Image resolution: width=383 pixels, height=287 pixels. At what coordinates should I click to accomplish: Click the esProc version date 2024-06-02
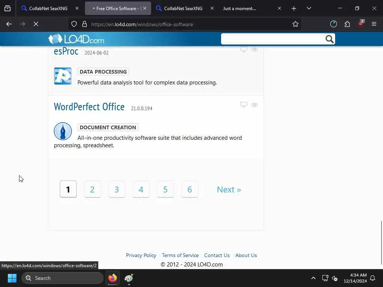[x=96, y=53]
